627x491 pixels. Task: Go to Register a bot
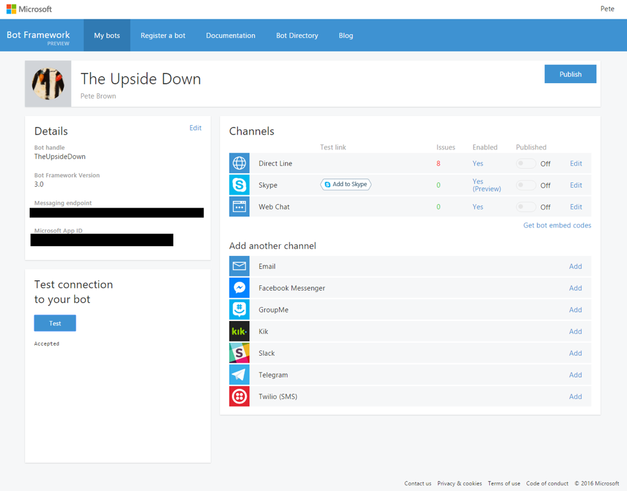(x=163, y=35)
